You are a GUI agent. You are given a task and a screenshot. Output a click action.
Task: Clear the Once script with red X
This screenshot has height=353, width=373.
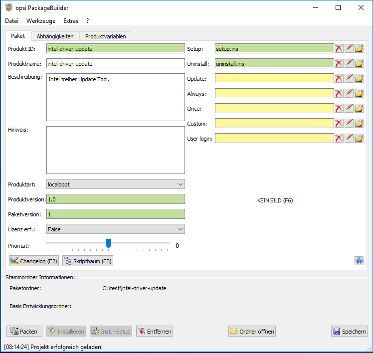point(339,109)
